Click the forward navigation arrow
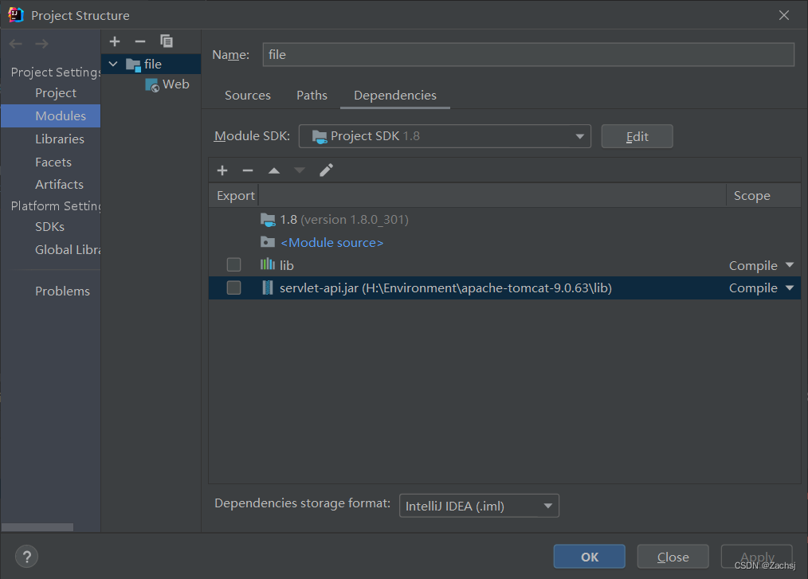808x579 pixels. pos(41,44)
